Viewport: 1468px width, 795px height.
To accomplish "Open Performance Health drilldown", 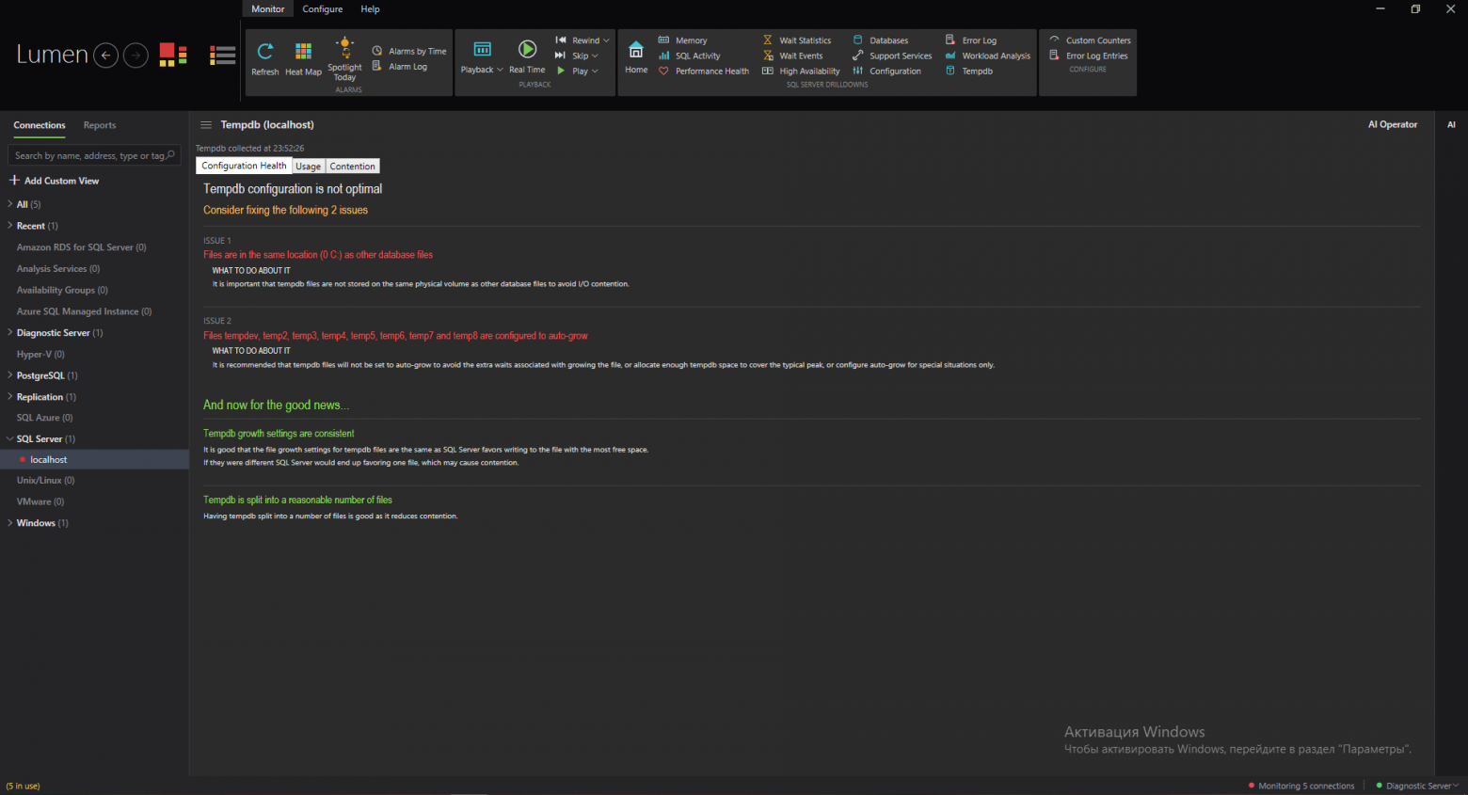I will (x=704, y=71).
